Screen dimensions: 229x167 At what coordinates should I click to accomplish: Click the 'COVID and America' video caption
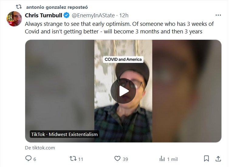[x=123, y=60]
